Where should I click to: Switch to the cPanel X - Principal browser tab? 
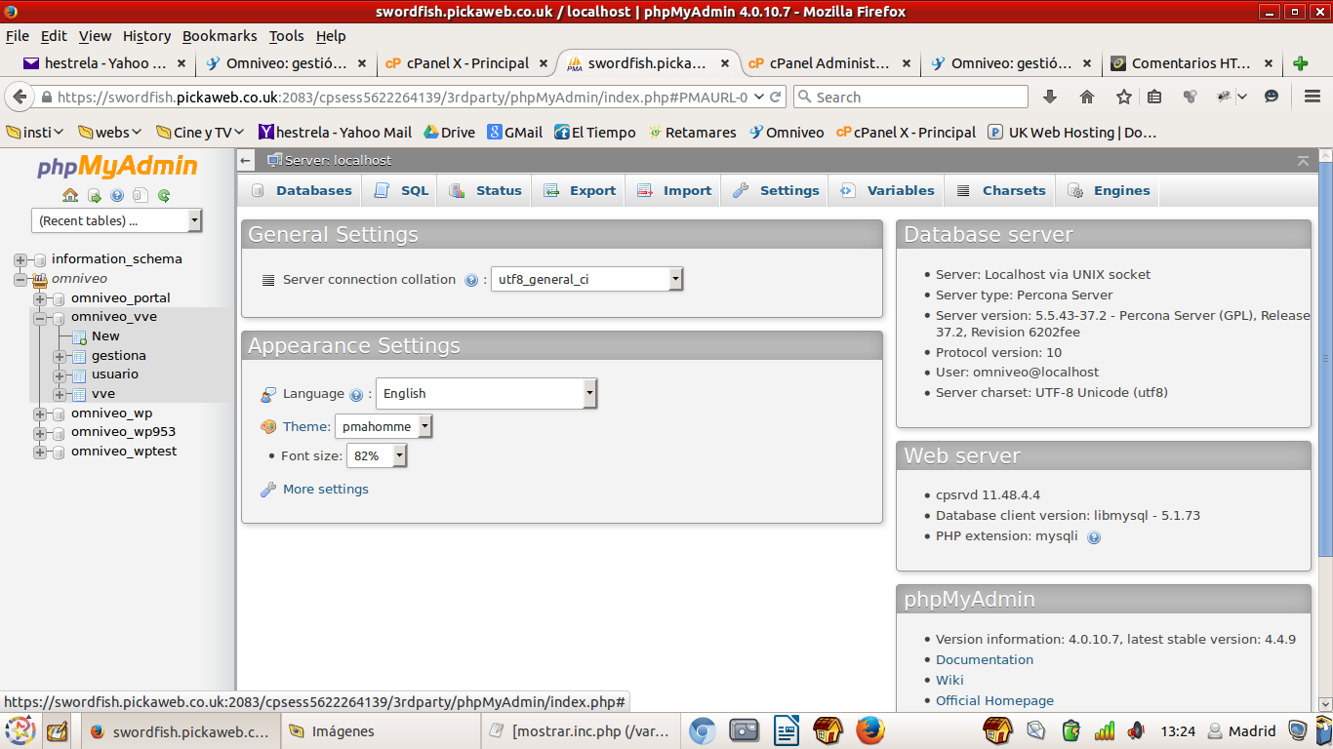click(x=466, y=63)
